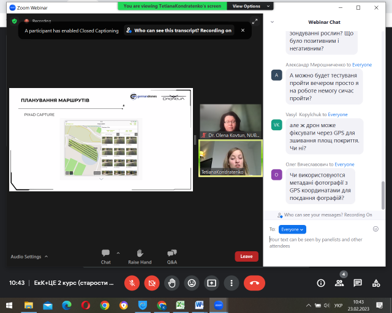Leave the Zoom webinar
The image size is (392, 313).
(246, 256)
